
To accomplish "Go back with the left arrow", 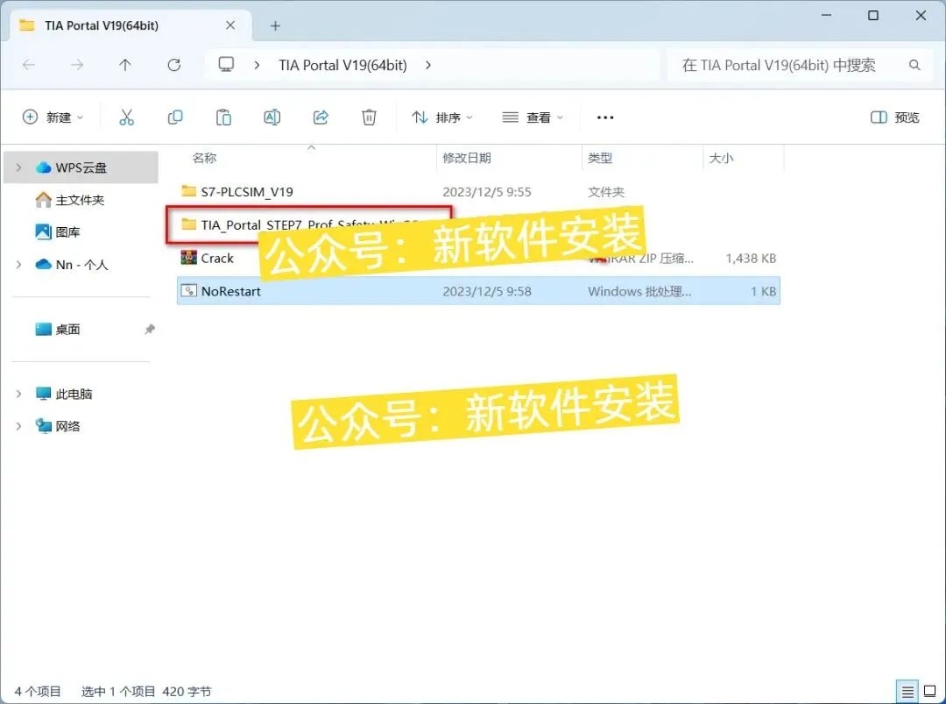I will click(x=28, y=65).
